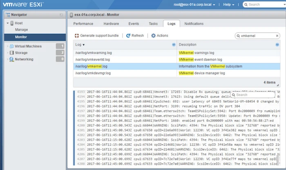Expand the Networking tree node

click(x=7, y=60)
